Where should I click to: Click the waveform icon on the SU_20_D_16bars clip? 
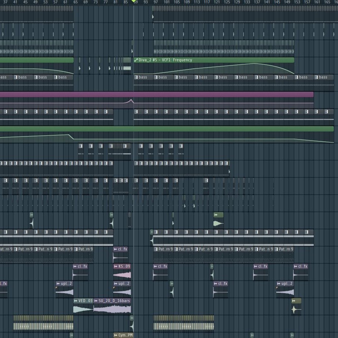tap(96, 301)
